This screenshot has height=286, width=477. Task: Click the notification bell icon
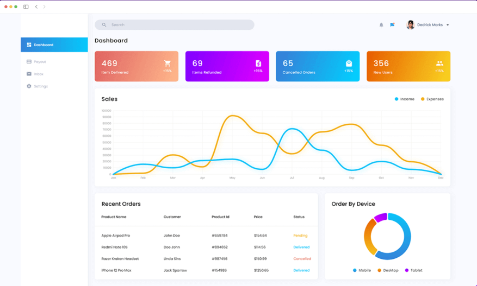381,25
